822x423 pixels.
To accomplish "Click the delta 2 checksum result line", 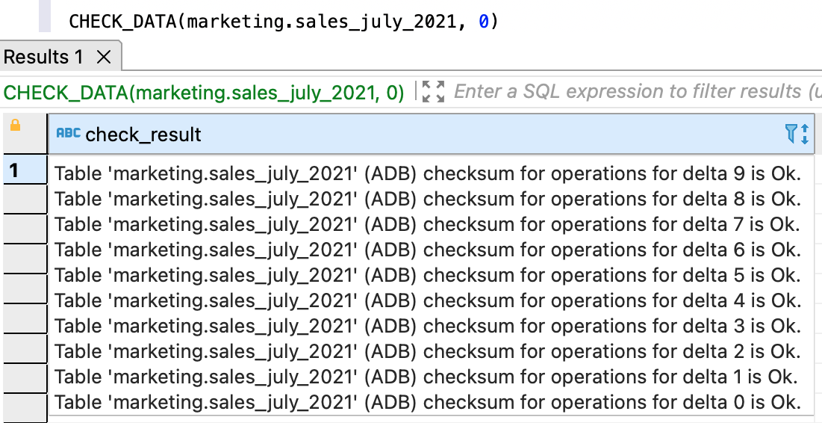I will [427, 351].
